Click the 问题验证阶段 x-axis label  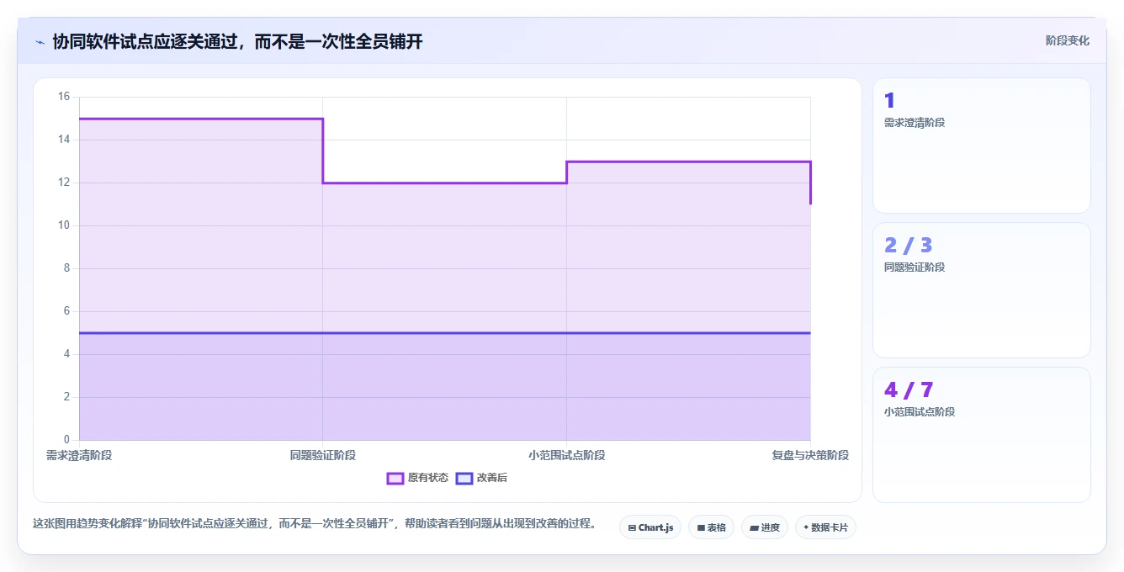(323, 455)
